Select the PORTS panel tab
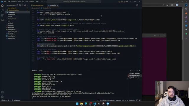The height and width of the screenshot is (106, 189). (x=41, y=71)
